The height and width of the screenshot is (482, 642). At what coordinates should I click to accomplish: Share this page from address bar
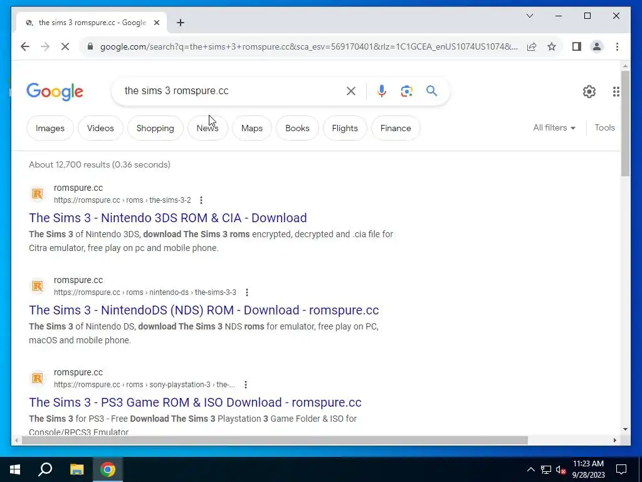click(532, 46)
